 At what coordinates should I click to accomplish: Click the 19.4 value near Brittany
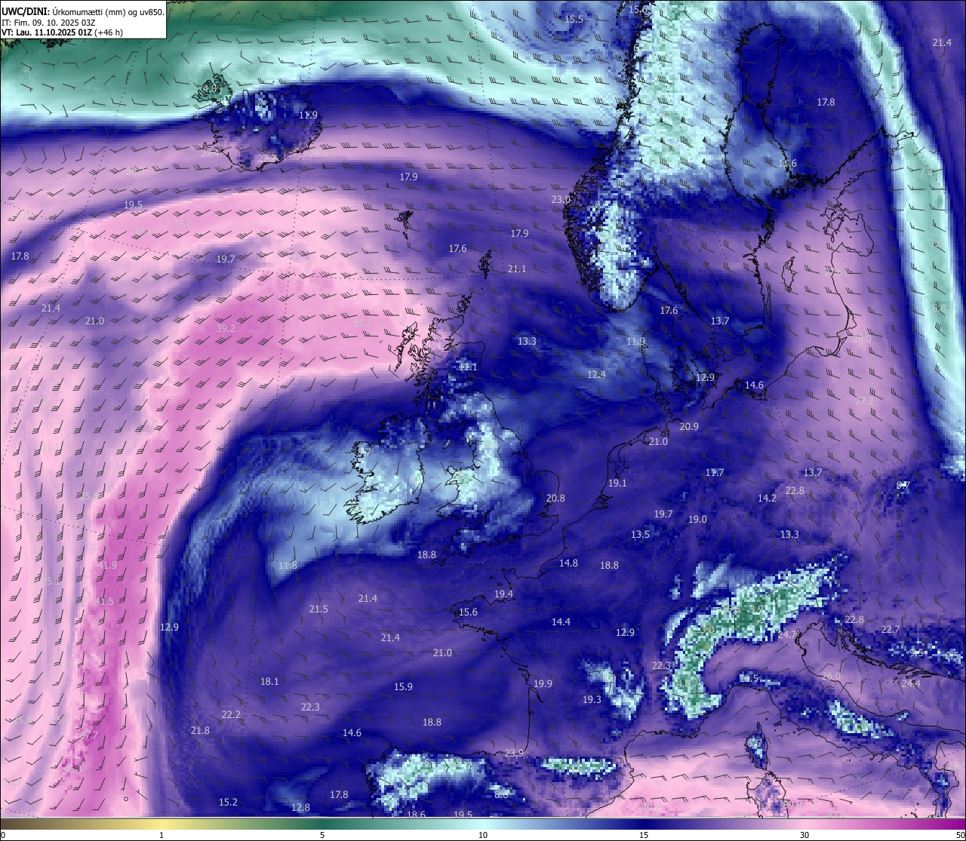503,594
